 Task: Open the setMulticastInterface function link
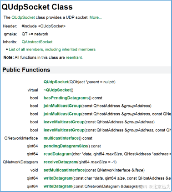pos(64,170)
